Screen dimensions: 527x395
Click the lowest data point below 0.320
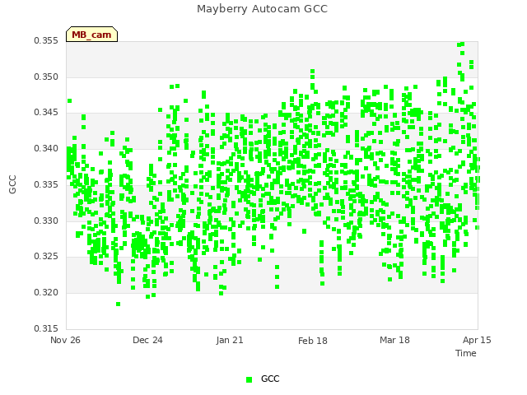(119, 304)
